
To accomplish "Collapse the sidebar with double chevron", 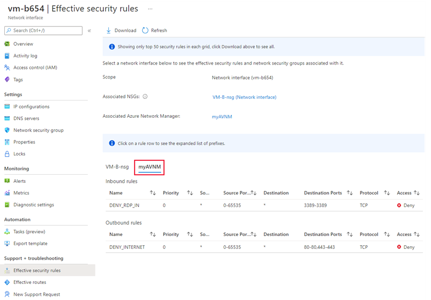I will tap(89, 31).
